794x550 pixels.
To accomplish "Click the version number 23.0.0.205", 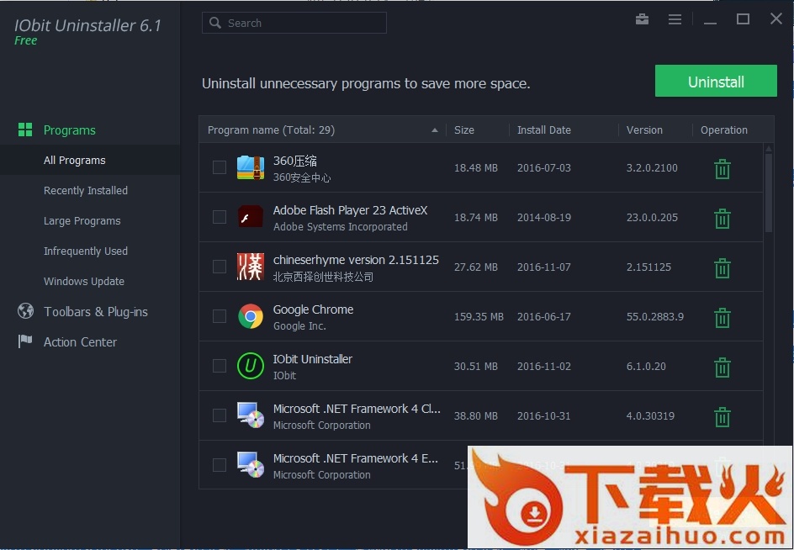I will (x=652, y=218).
